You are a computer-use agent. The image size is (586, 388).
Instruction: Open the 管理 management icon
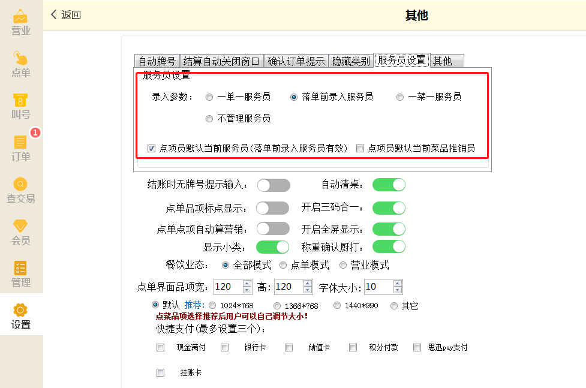click(20, 269)
